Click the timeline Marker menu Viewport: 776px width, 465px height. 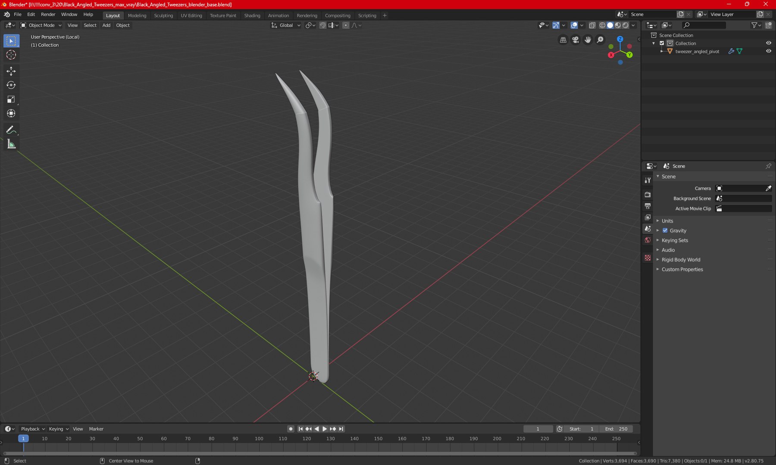[96, 429]
